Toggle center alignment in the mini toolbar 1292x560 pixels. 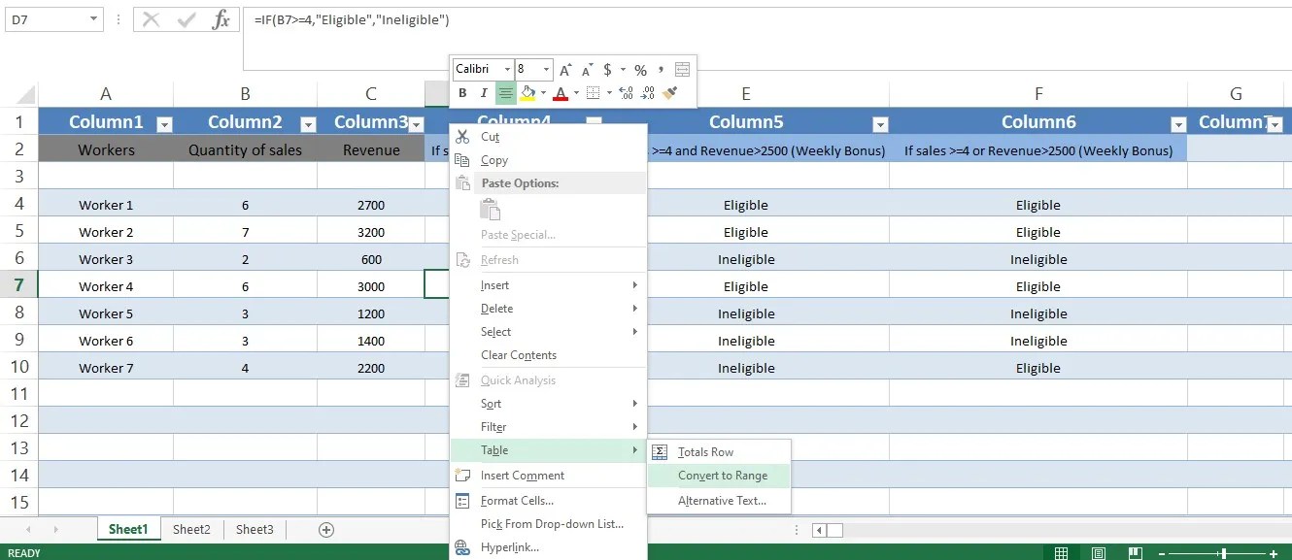click(x=506, y=92)
